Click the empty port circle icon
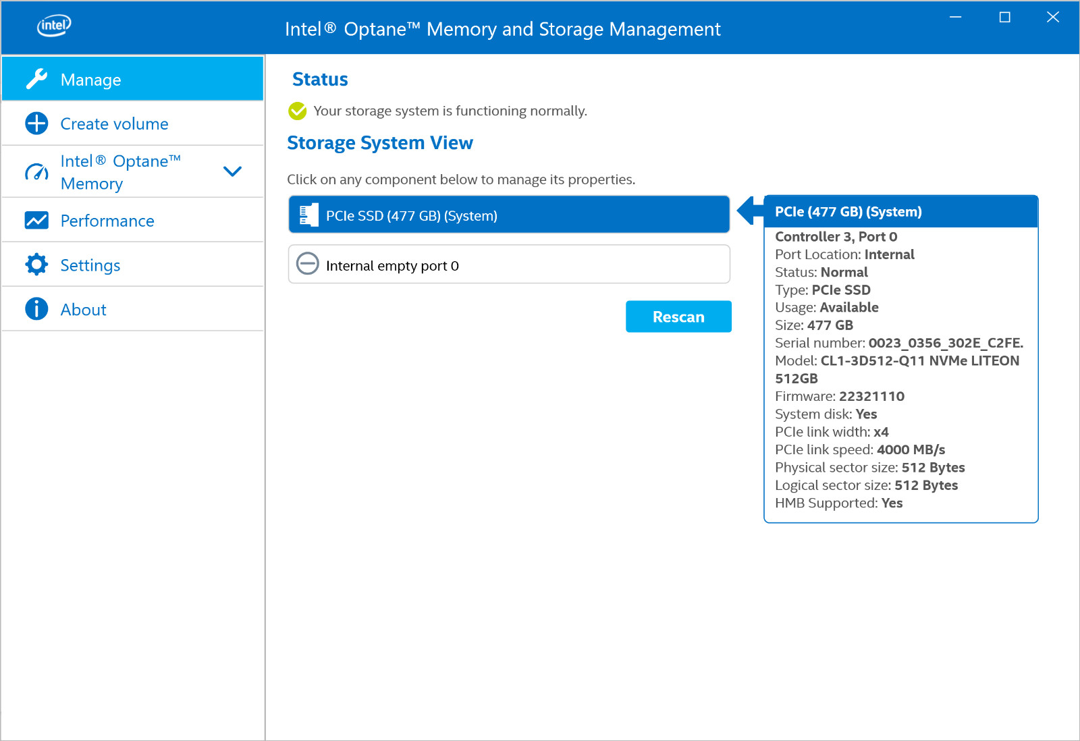This screenshot has height=741, width=1080. click(308, 264)
